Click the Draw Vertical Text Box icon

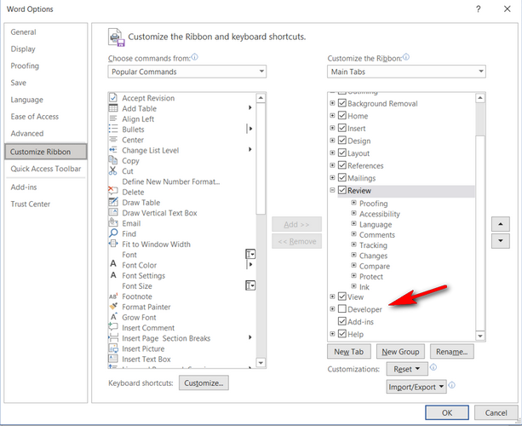113,212
